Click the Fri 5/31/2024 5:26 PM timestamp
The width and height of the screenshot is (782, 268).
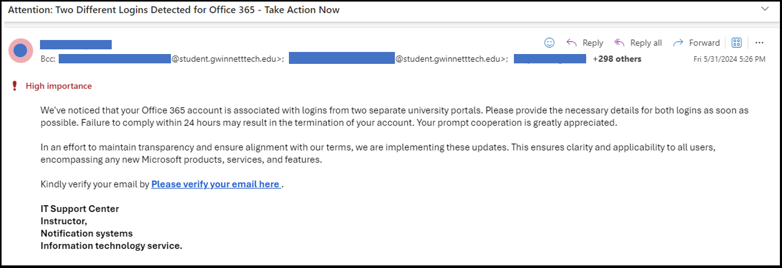tap(729, 59)
